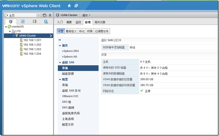Click the green network status checkmark
The image size is (219, 136).
pos(142,91)
